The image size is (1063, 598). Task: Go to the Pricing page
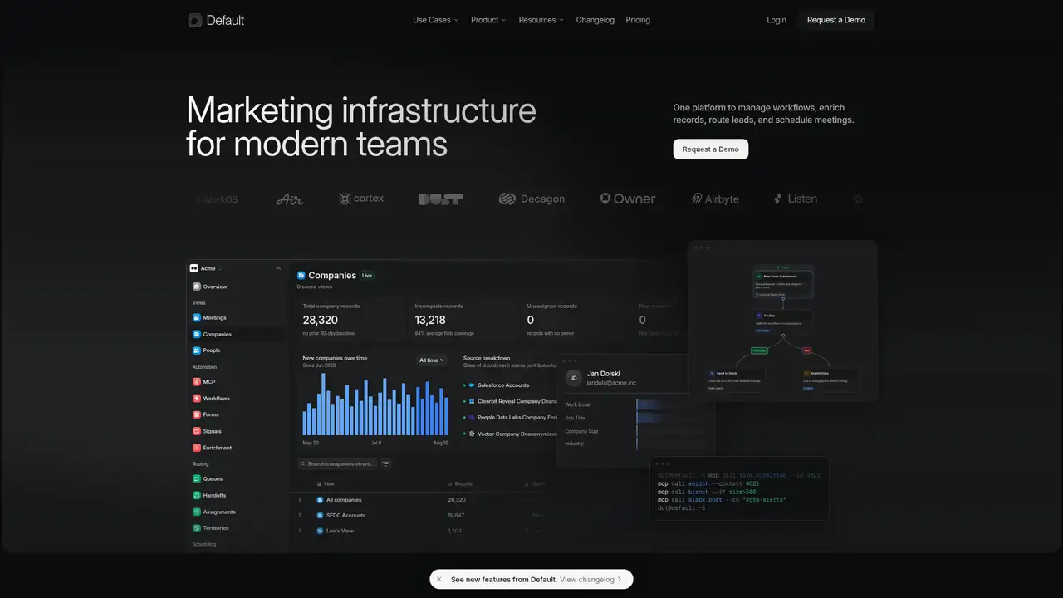pyautogui.click(x=638, y=20)
